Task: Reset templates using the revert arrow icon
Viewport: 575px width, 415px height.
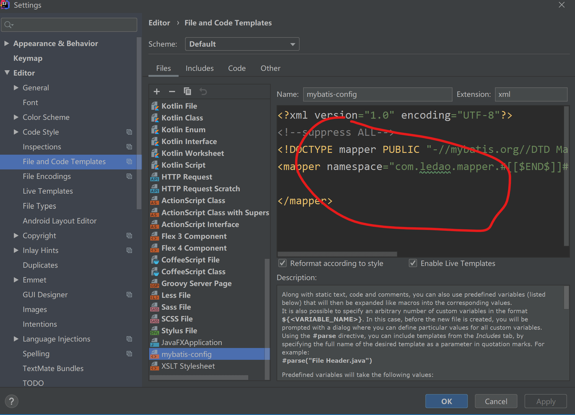Action: point(203,92)
